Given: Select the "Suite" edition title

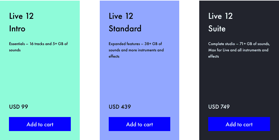Looking at the screenshot, I should point(217,29).
